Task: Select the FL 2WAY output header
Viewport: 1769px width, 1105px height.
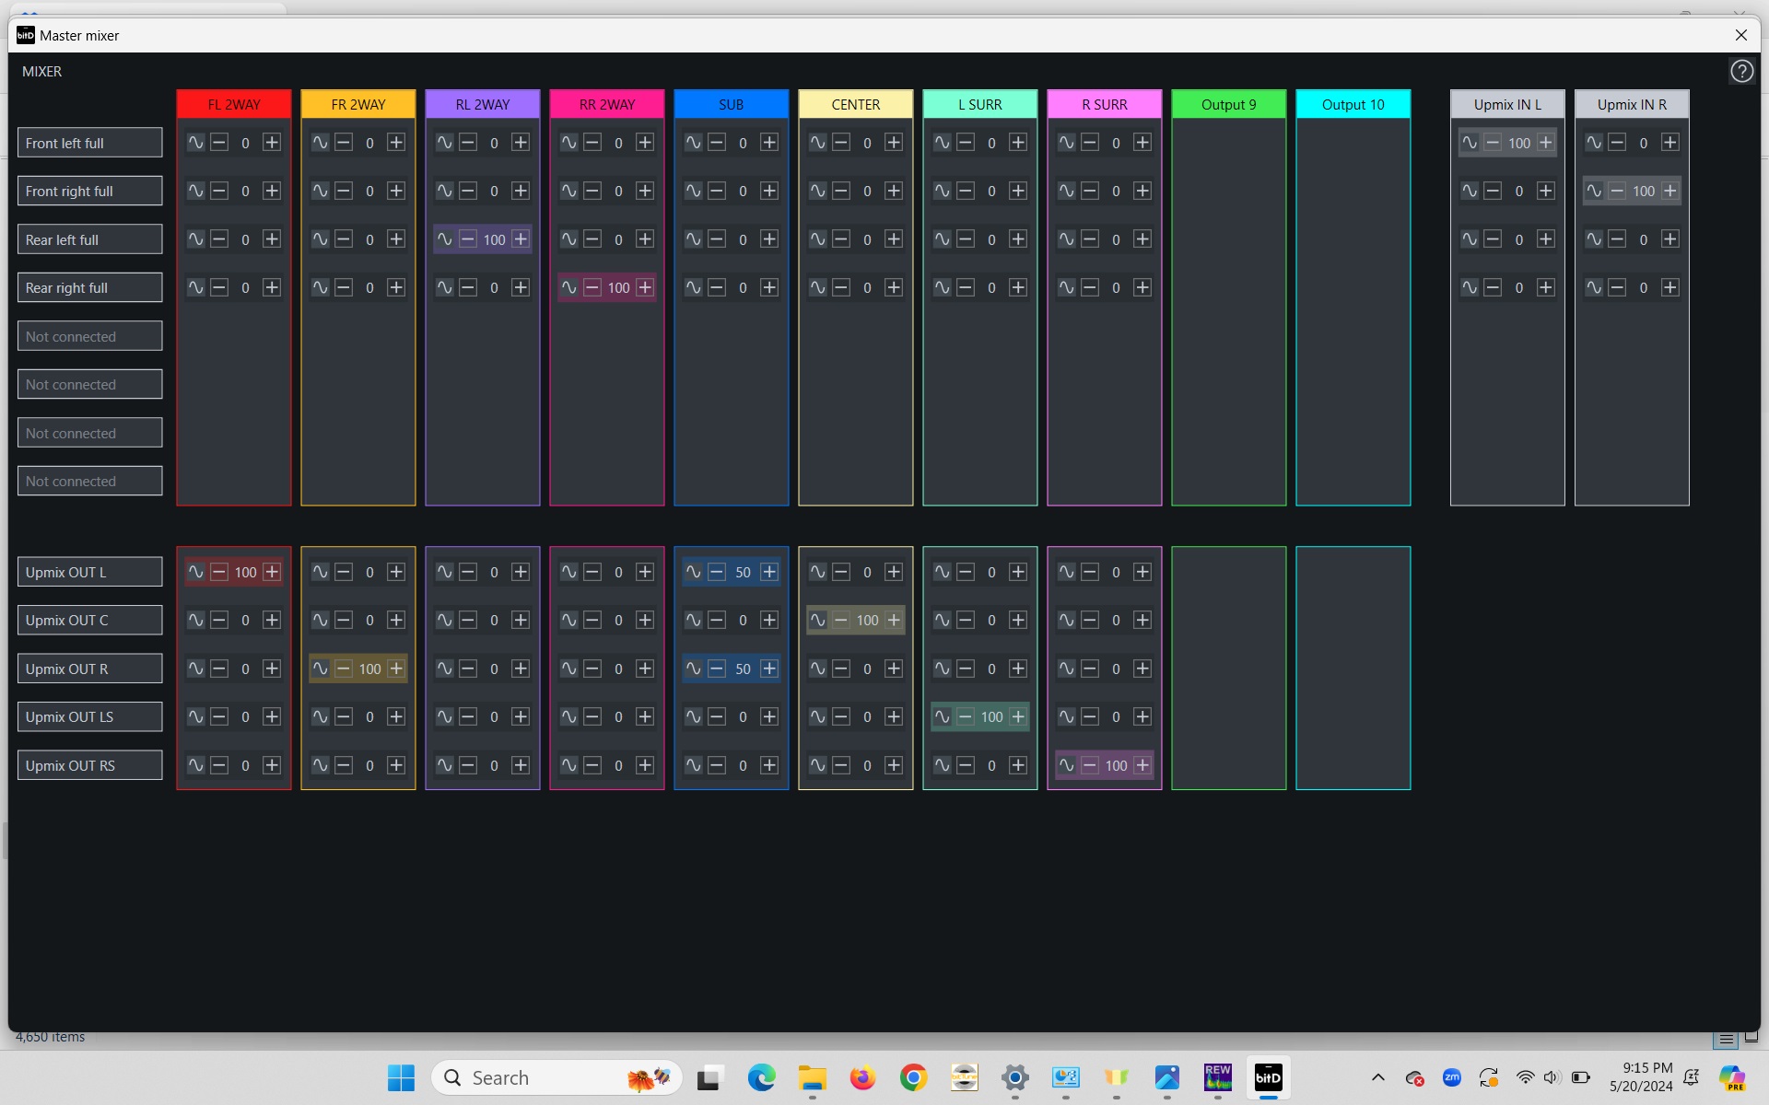Action: click(x=234, y=104)
